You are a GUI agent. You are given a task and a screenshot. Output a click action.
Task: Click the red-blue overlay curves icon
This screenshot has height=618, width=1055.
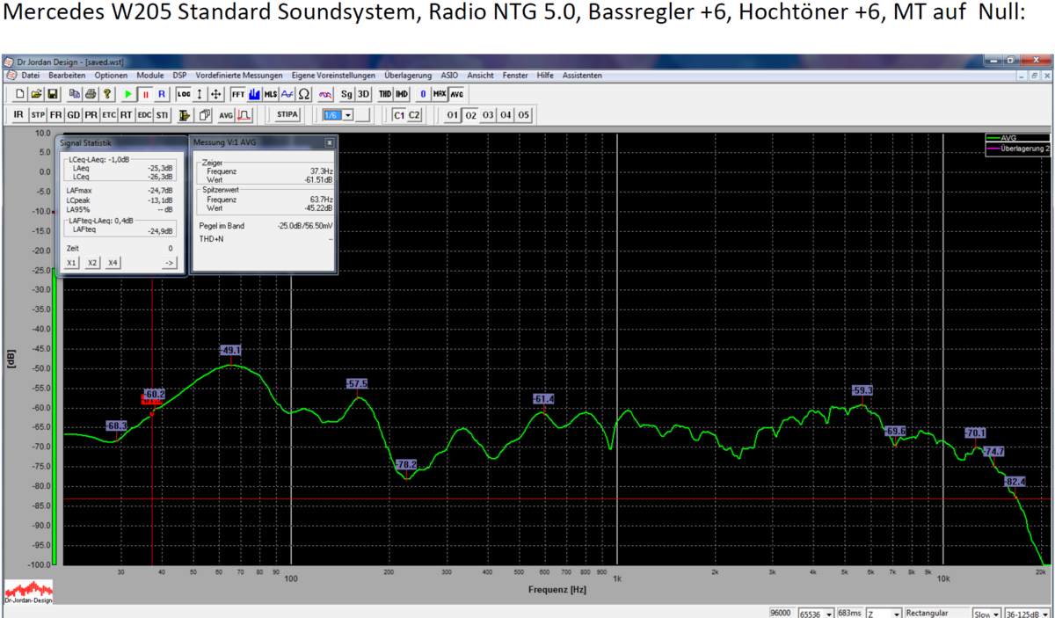point(325,93)
